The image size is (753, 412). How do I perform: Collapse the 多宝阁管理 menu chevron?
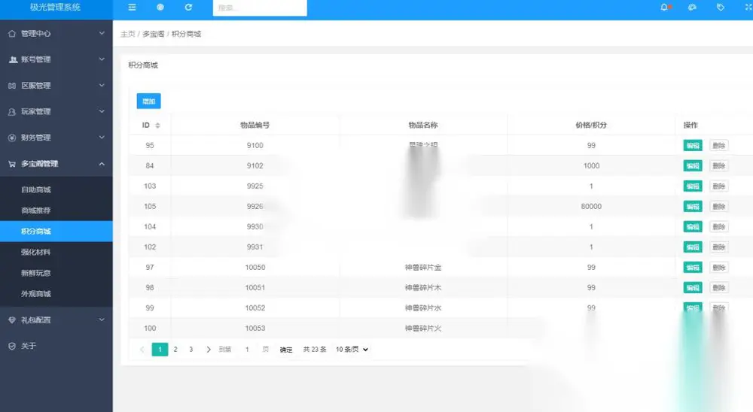coord(102,164)
